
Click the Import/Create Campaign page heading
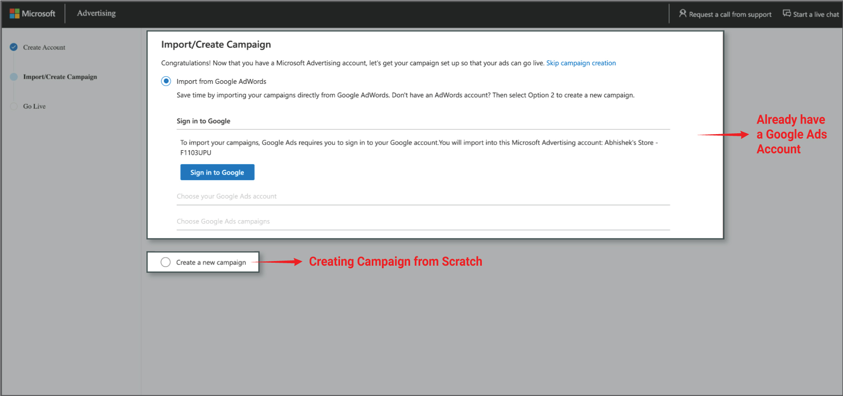(x=216, y=44)
